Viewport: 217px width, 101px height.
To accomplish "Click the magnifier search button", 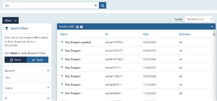I will click(103, 5).
